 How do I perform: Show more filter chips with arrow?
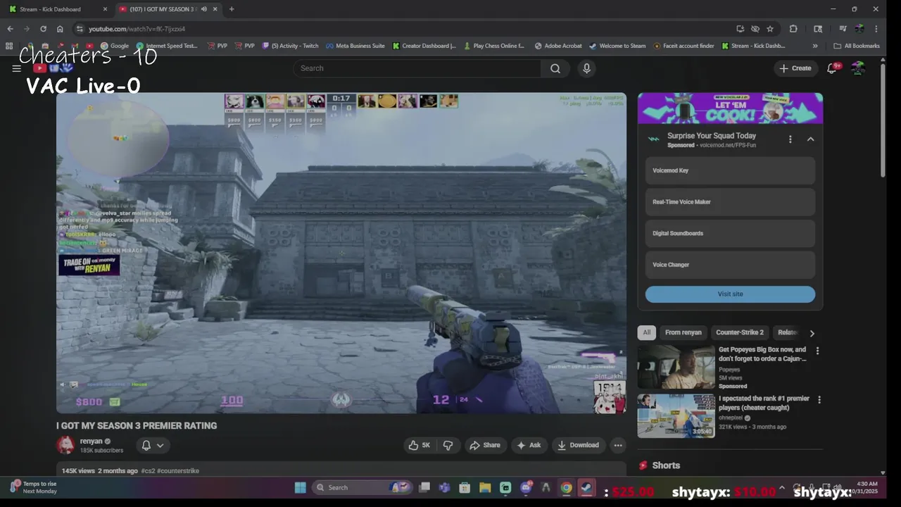click(812, 333)
